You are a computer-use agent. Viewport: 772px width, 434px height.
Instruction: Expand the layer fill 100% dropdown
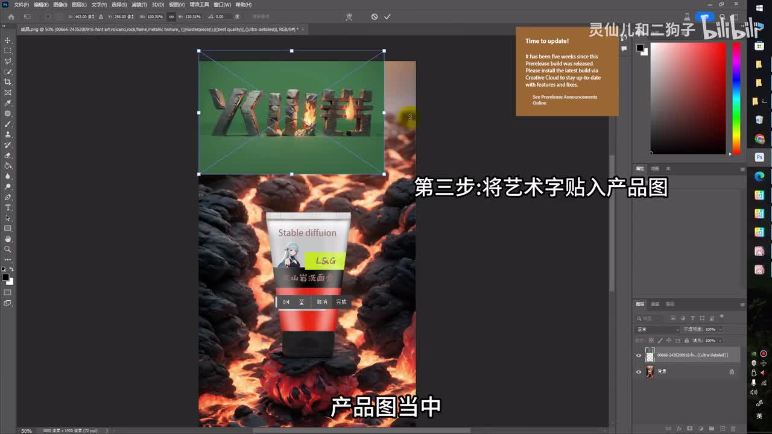[720, 341]
